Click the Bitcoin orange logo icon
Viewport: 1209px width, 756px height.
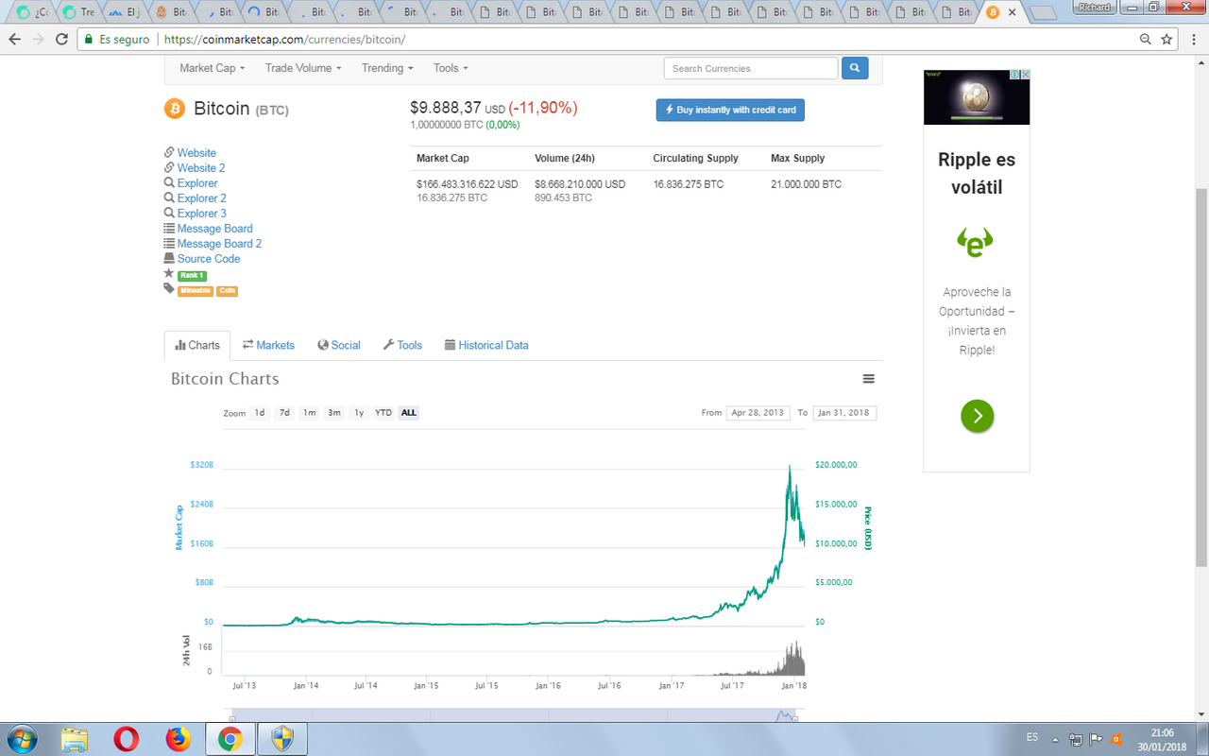[175, 109]
